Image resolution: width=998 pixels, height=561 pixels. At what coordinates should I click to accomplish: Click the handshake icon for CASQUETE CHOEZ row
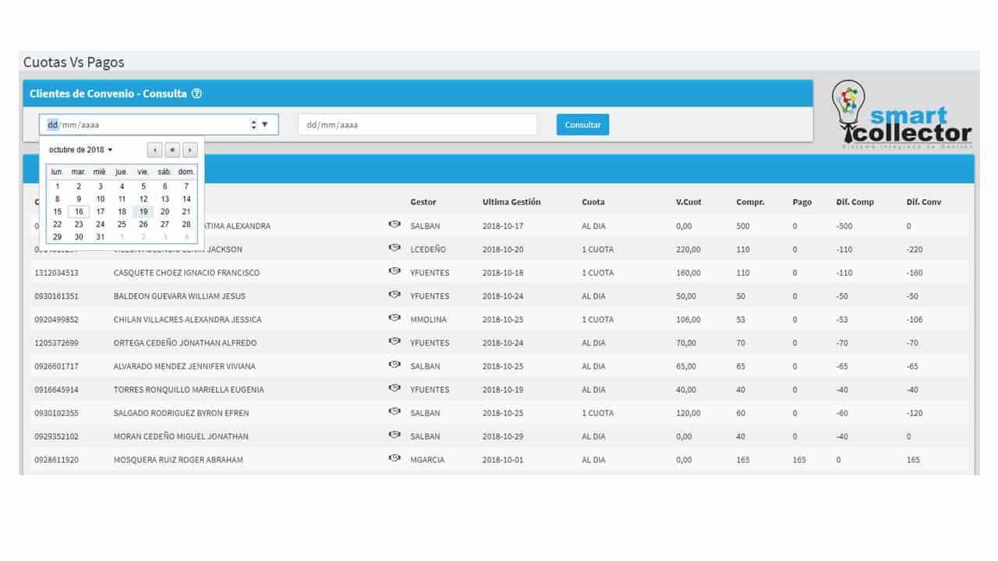[395, 272]
